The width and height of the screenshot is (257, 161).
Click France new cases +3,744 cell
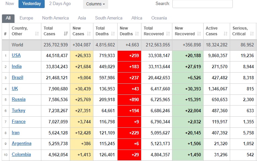[82, 122]
